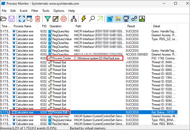The width and height of the screenshot is (190, 130).
Task: Click the Exit Status detail cell
Action: pyautogui.click(x=164, y=112)
